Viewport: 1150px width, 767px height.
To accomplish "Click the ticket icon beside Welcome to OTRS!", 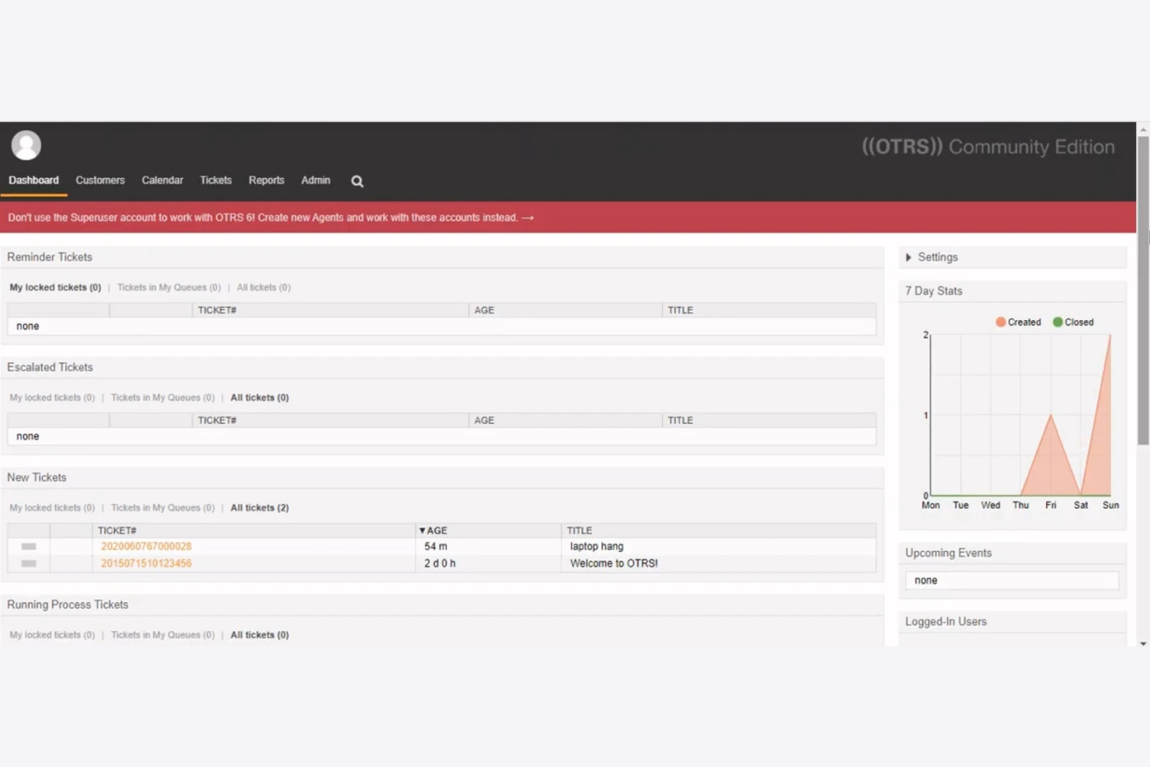I will tap(28, 563).
